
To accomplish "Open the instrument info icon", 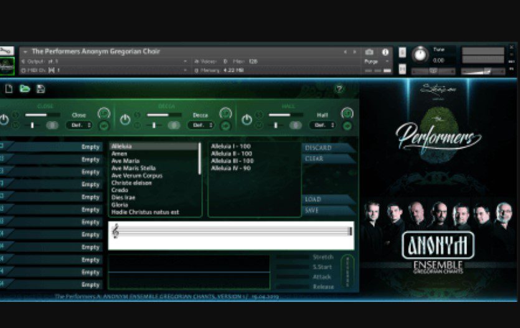I will [385, 52].
